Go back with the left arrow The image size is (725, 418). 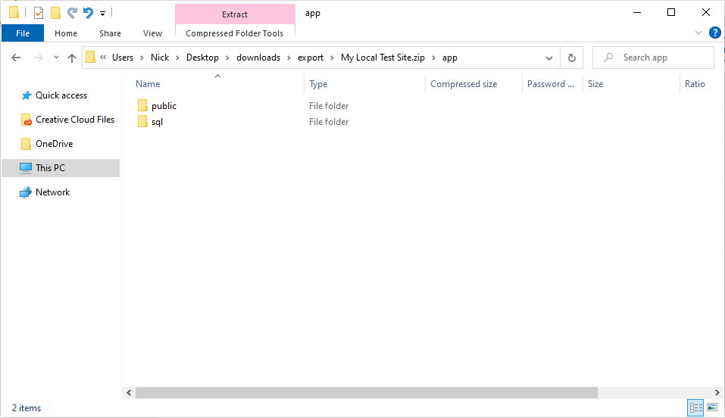pyautogui.click(x=16, y=58)
